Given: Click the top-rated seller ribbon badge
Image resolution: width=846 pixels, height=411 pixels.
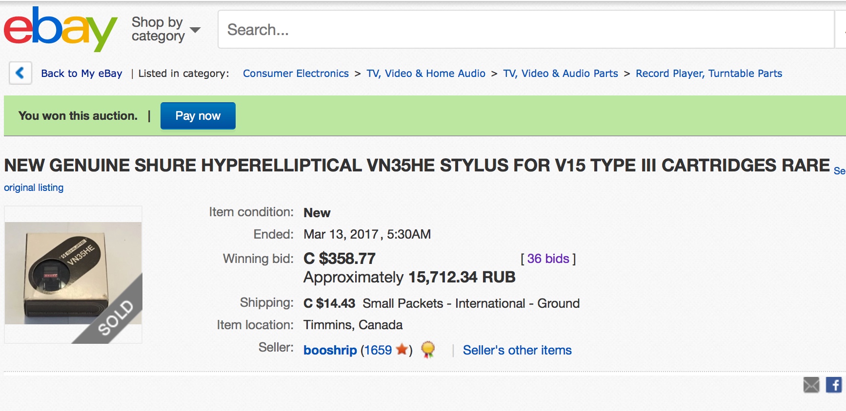Looking at the screenshot, I should (428, 349).
